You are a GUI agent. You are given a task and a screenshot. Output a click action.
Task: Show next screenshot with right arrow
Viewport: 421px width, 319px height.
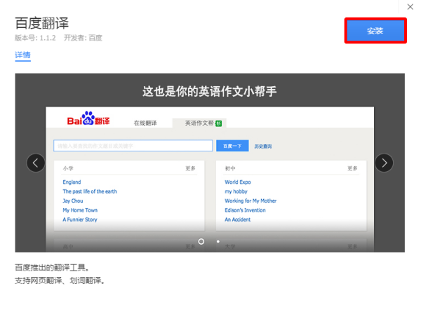[x=384, y=163]
